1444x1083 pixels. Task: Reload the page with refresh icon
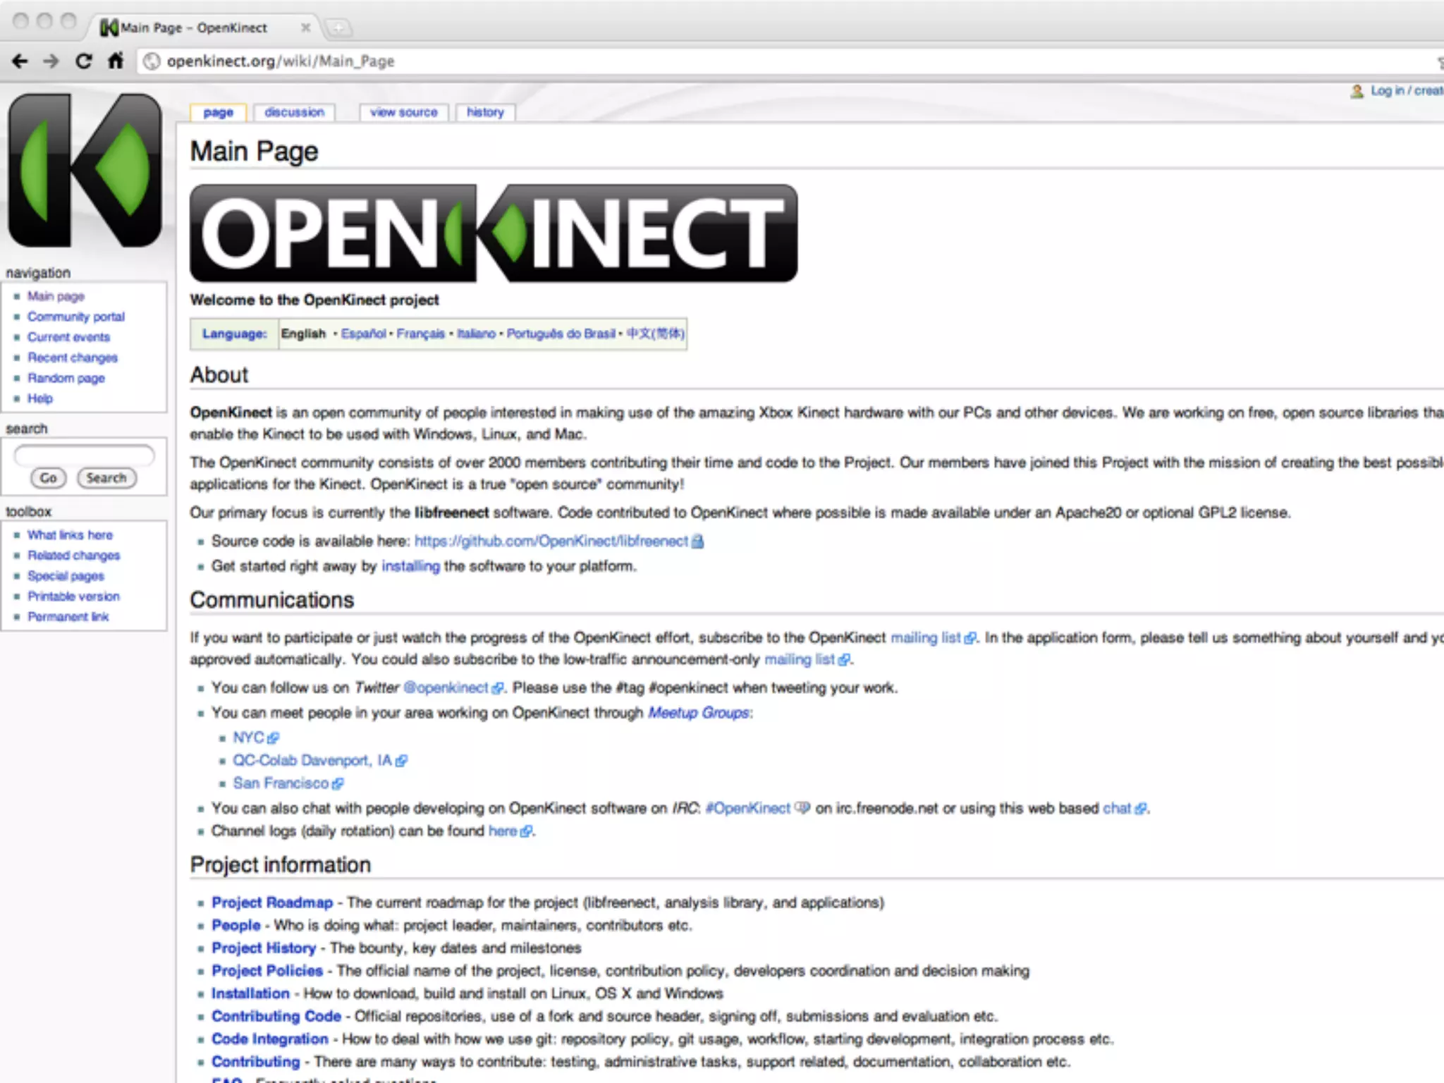[x=83, y=61]
